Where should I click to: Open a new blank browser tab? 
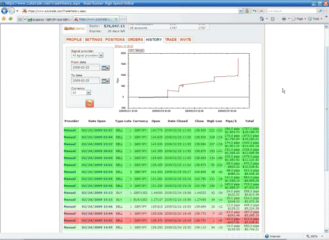[x=123, y=19]
